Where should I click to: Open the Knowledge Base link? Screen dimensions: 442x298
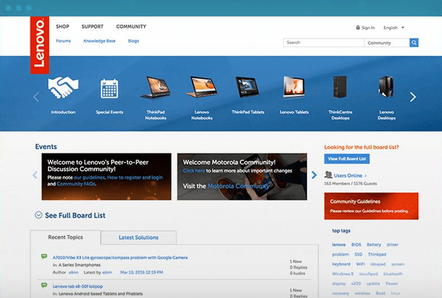(99, 41)
